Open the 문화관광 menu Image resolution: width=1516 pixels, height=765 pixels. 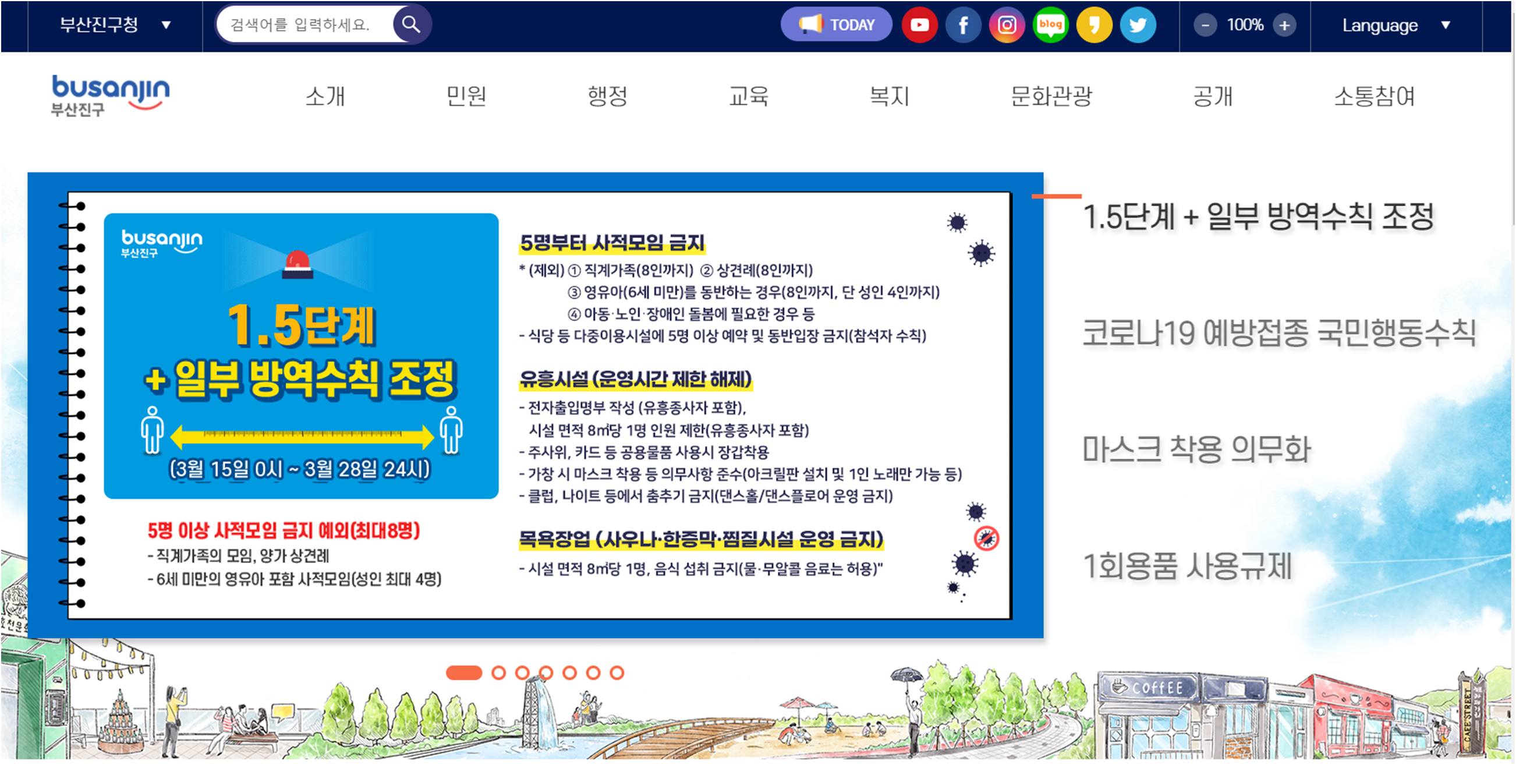click(x=1051, y=96)
